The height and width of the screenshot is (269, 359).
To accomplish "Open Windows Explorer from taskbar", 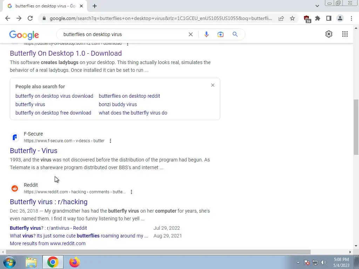I will 31,262.
